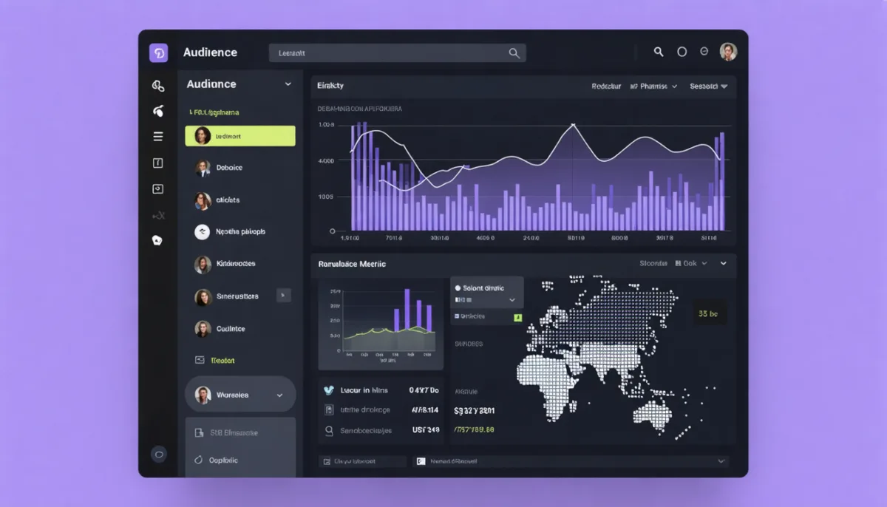Screen dimensions: 887x507
Task: Click the Slcordes label in metrics header
Action: (653, 263)
